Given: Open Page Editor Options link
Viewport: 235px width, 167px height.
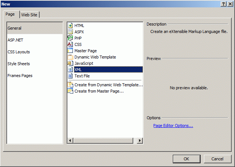Looking at the screenshot, I should click(173, 126).
